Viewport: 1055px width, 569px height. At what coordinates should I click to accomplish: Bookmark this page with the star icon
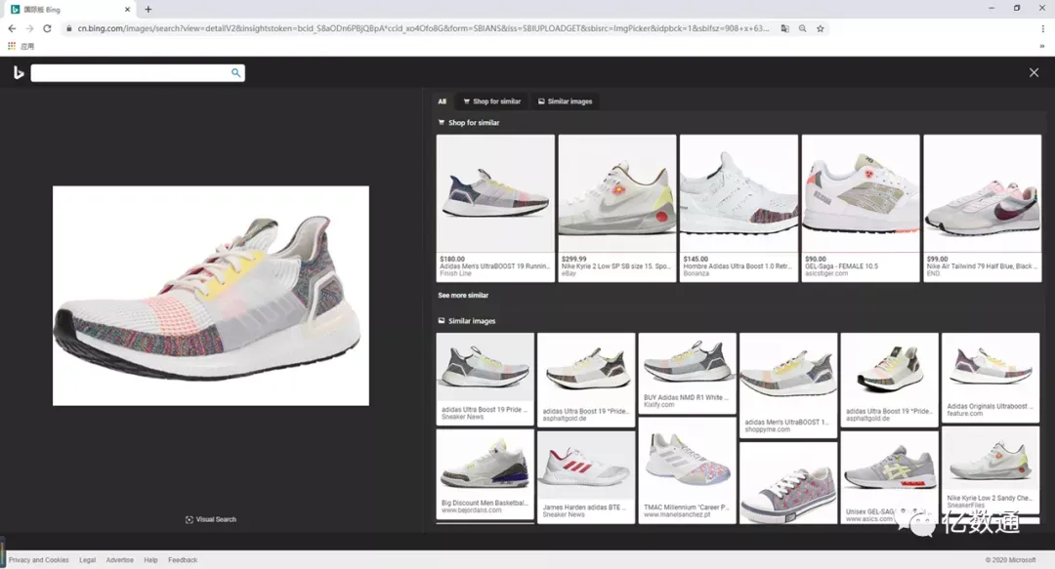(x=821, y=28)
